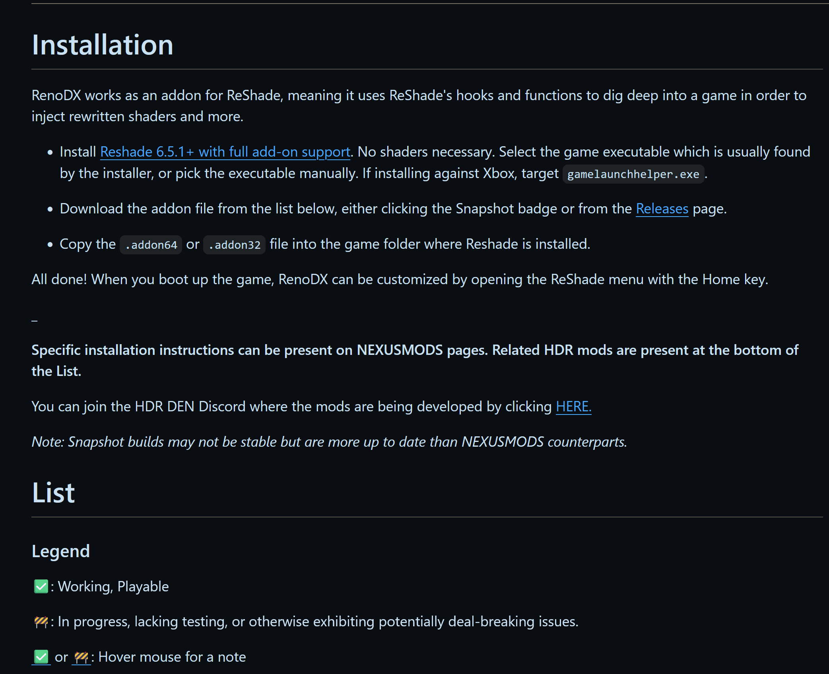Open the Releases page link
Screen dimensions: 829x674
click(x=662, y=209)
